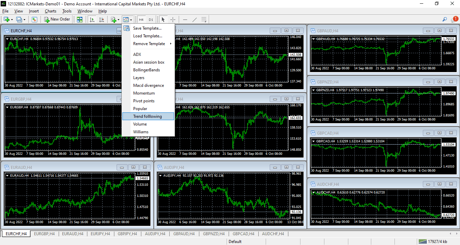Expand the new chart dropdown arrow
Viewport: 460px width, 245px height.
(12, 20)
